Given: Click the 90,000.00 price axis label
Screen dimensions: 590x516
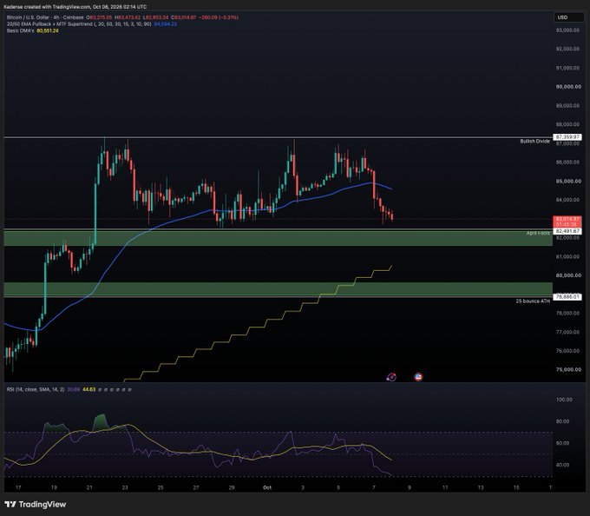Looking at the screenshot, I should [x=568, y=87].
